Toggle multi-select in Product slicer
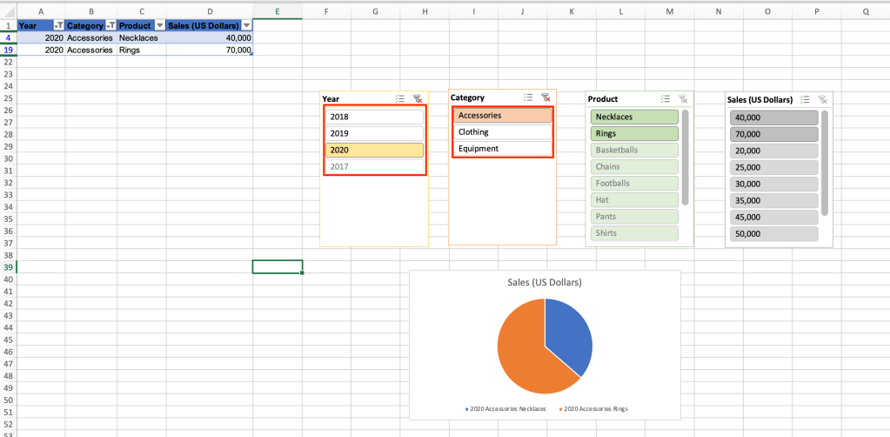 (666, 98)
